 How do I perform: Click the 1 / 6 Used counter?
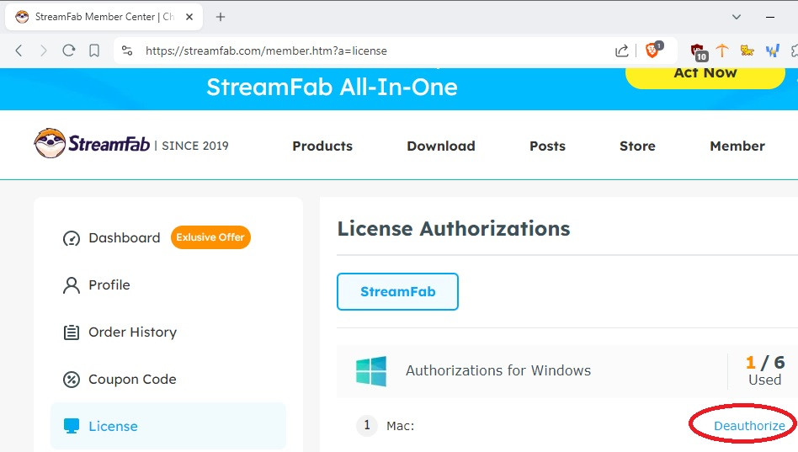tap(764, 370)
